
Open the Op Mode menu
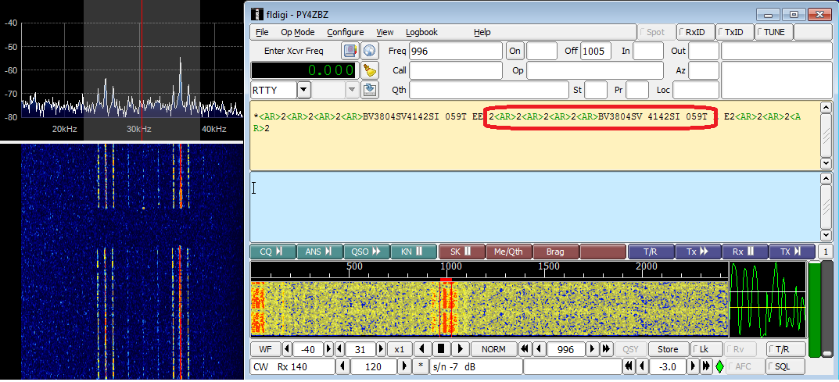[297, 32]
